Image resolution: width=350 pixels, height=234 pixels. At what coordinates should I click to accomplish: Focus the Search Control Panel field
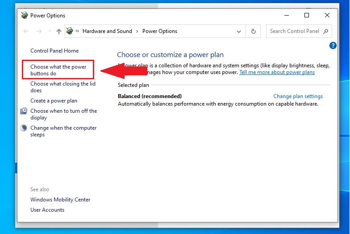pos(299,31)
